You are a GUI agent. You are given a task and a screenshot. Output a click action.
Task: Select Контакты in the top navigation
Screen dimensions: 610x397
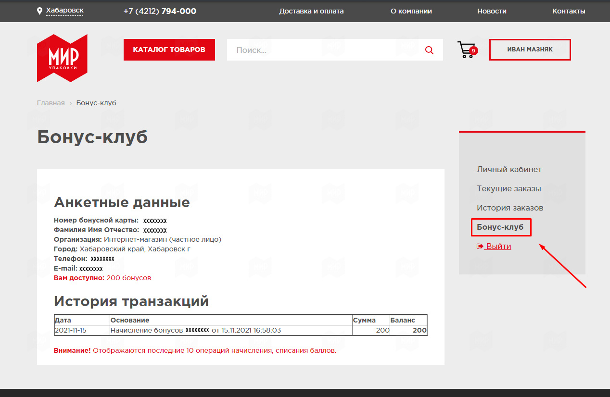(568, 11)
